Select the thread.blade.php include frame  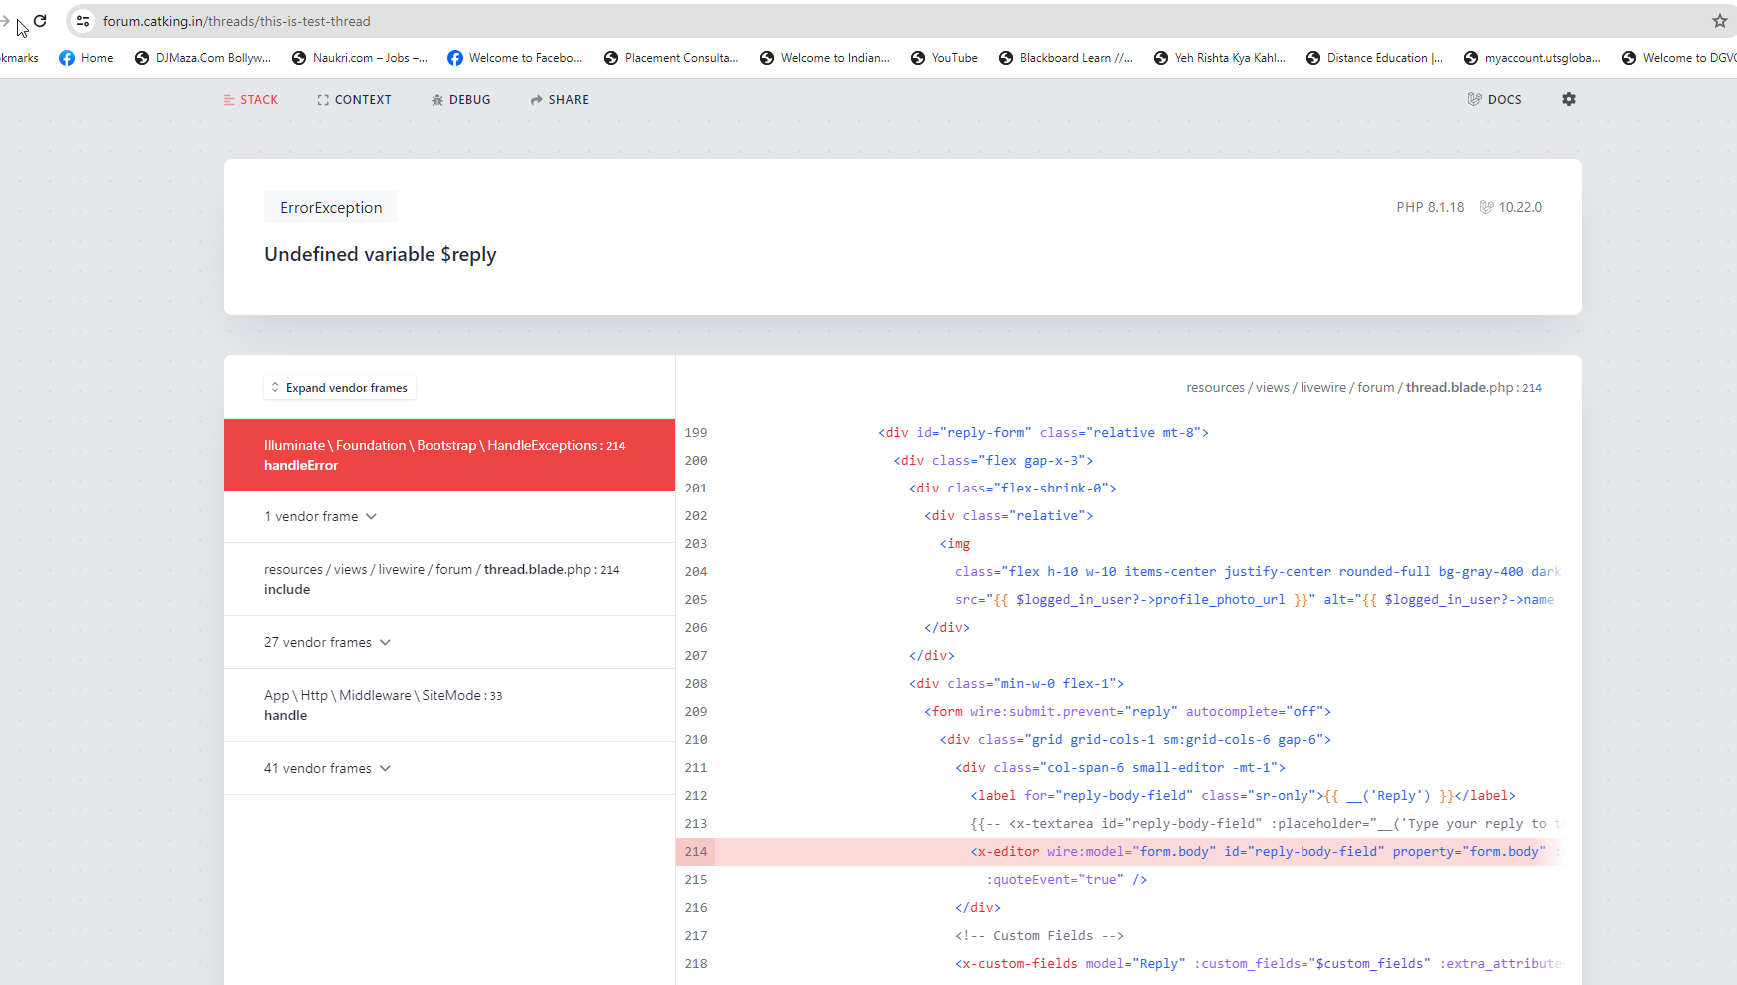[449, 579]
